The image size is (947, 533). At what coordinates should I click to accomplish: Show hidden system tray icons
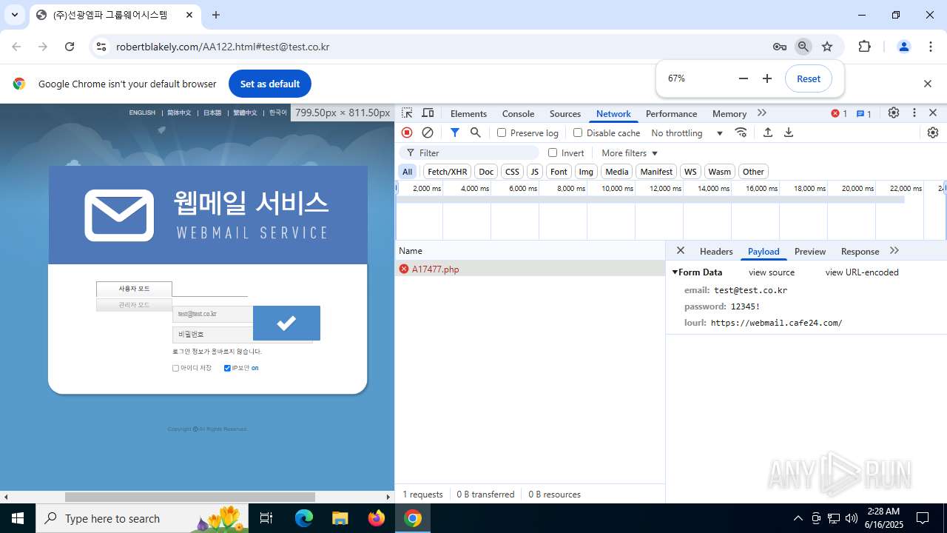click(x=798, y=518)
